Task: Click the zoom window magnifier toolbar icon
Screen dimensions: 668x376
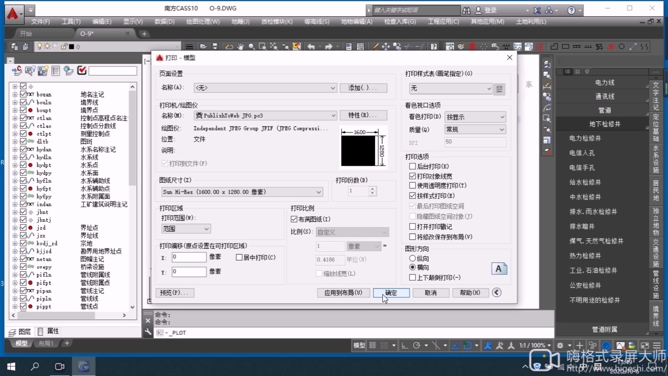Action: 263,47
